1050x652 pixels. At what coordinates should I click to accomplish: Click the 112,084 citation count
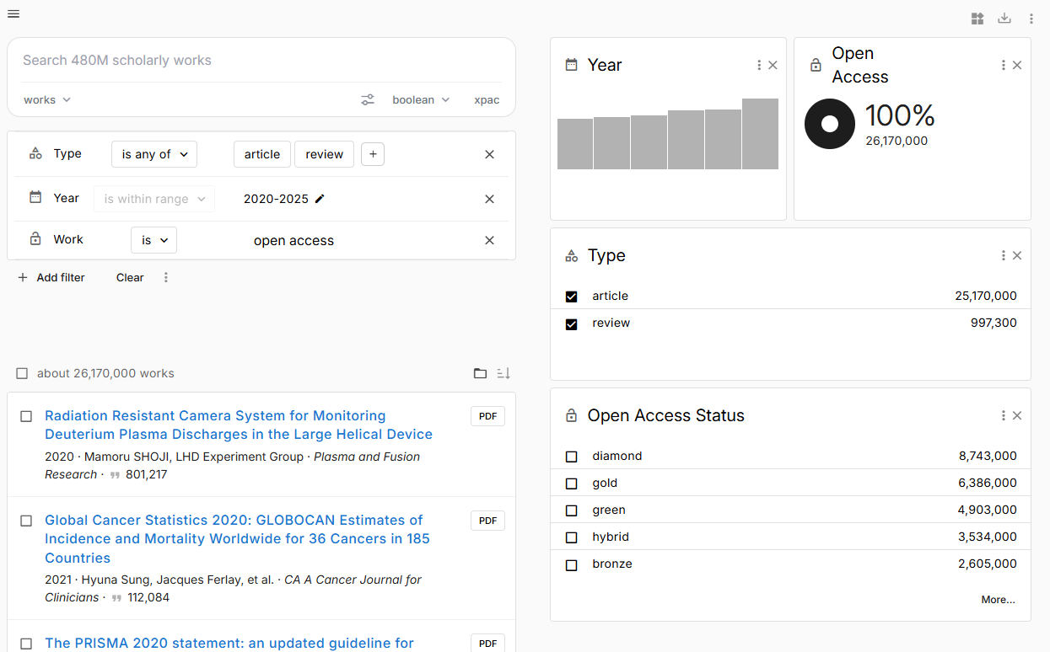pos(148,597)
